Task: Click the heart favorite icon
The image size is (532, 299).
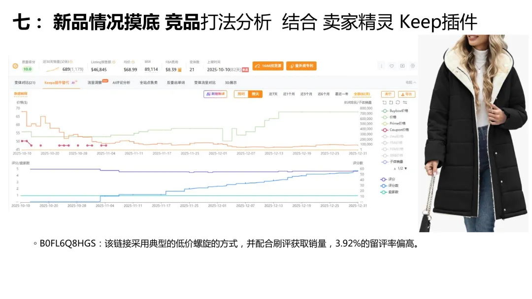Action: (392, 66)
